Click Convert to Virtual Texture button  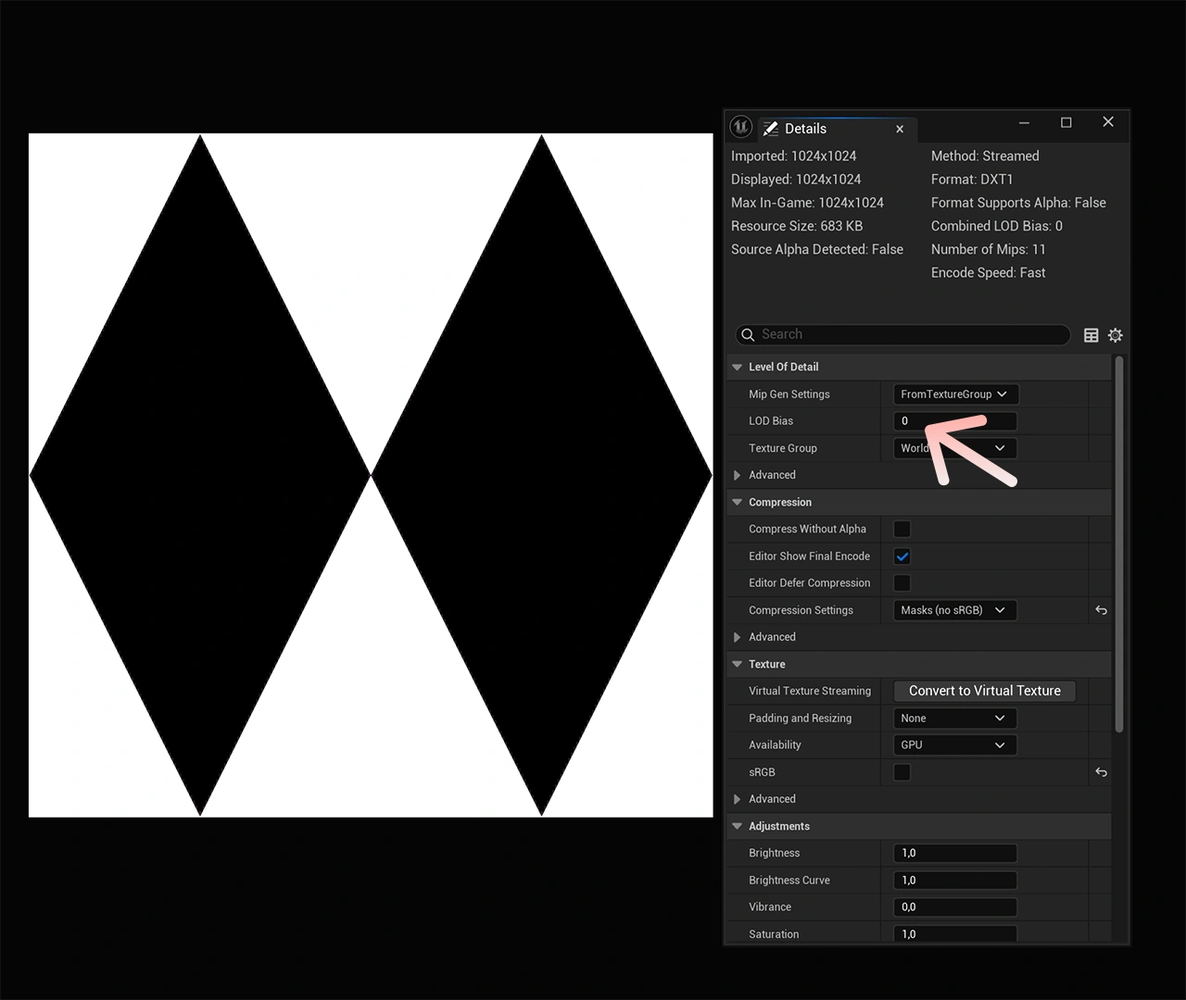point(984,691)
